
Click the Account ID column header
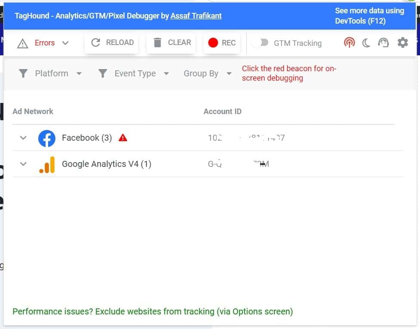(222, 111)
